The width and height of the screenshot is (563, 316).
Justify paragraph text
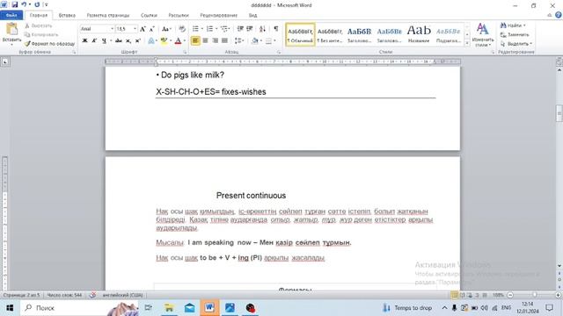[x=224, y=41]
